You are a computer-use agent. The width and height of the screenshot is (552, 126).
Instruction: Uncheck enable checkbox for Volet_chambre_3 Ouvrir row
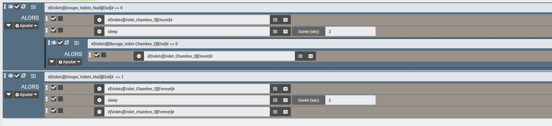pos(54,18)
